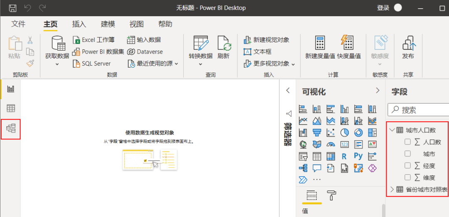
Task: Insert the matrix visual
Action: coord(331,156)
